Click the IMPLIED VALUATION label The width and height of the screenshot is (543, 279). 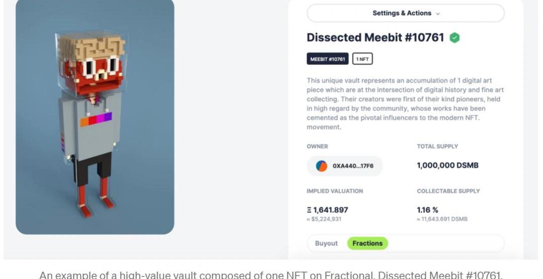pos(335,191)
